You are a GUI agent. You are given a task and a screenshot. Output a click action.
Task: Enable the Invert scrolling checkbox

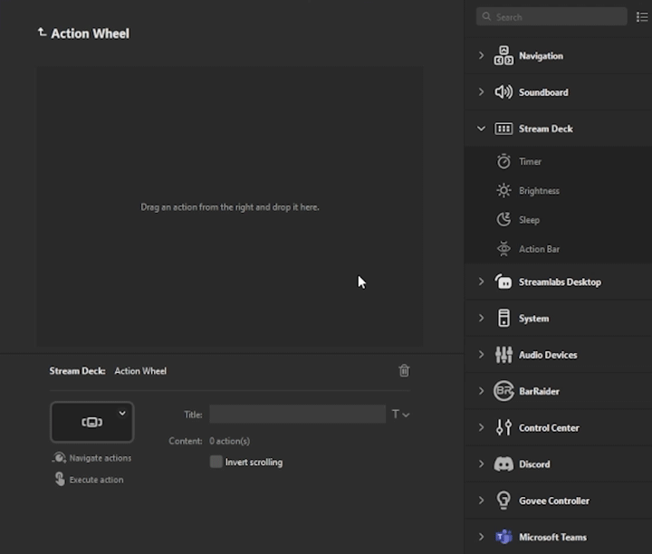click(x=216, y=462)
